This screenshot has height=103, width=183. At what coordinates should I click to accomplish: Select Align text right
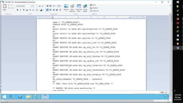[54, 10]
